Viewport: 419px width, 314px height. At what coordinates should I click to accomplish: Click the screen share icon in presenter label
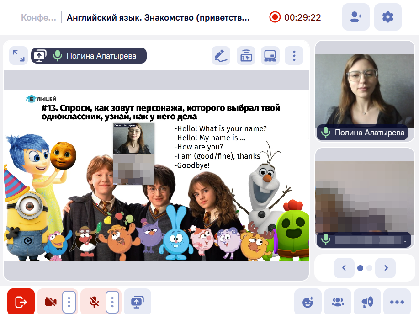coord(40,56)
